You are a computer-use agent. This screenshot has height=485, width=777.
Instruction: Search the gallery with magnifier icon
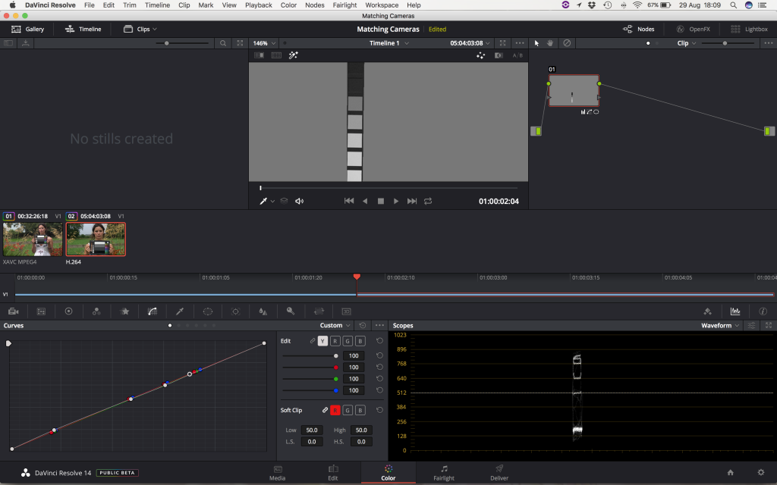[x=223, y=43]
